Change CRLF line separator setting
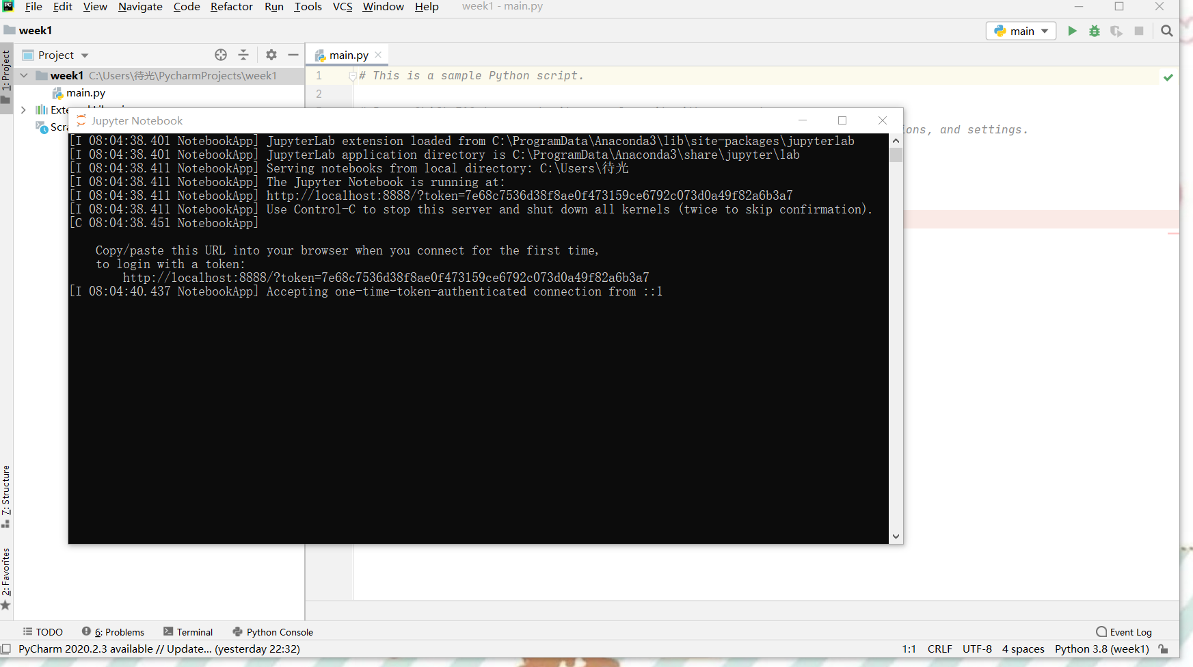Screen dimensions: 1193x667 940,649
